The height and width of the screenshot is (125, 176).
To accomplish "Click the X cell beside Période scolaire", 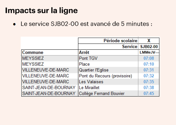I will [149, 41].
